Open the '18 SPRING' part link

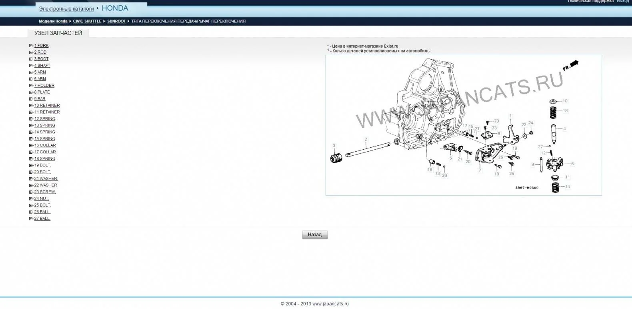tap(45, 159)
